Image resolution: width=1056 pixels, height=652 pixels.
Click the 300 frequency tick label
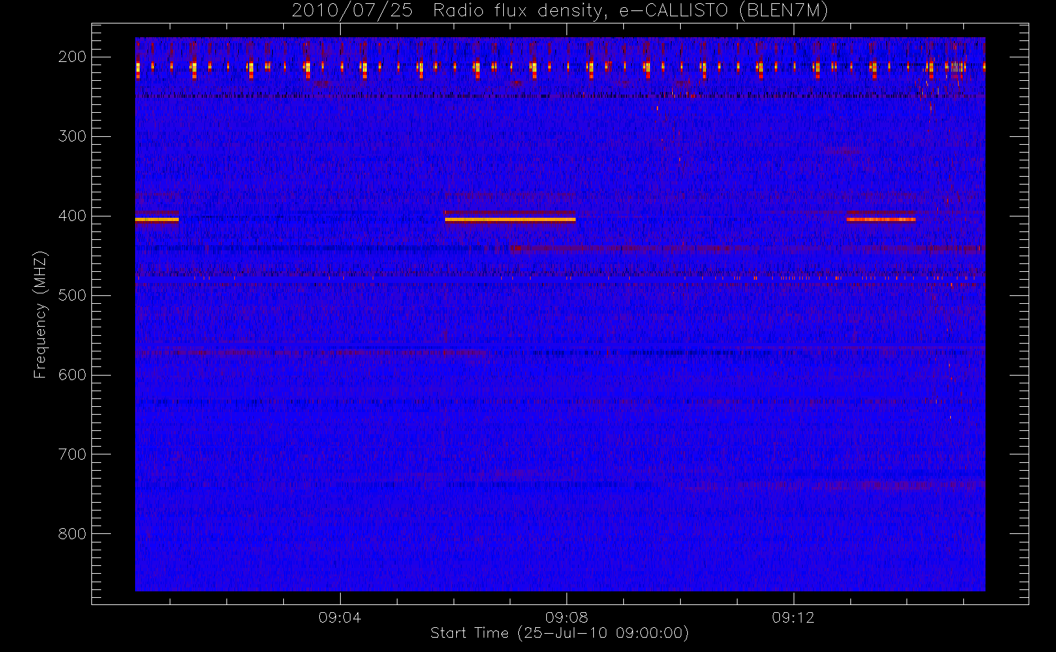pos(72,136)
